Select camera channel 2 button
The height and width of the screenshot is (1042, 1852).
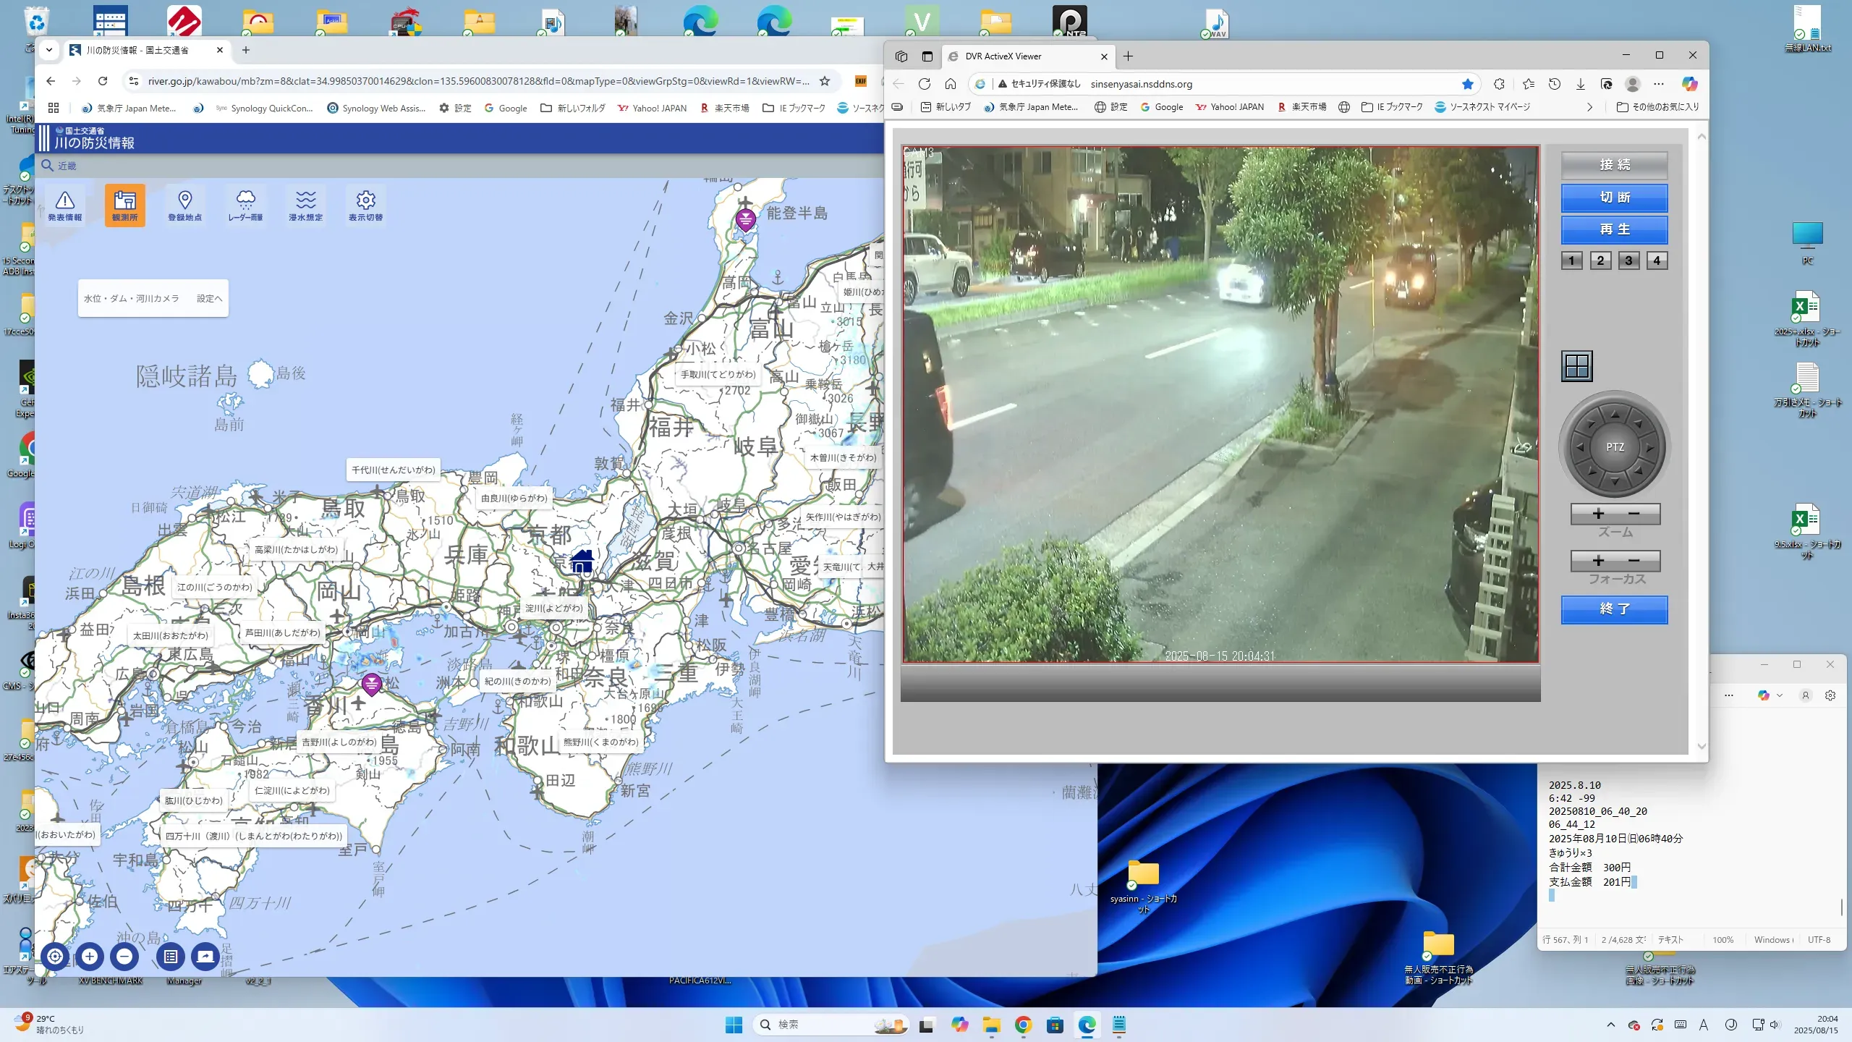point(1600,260)
